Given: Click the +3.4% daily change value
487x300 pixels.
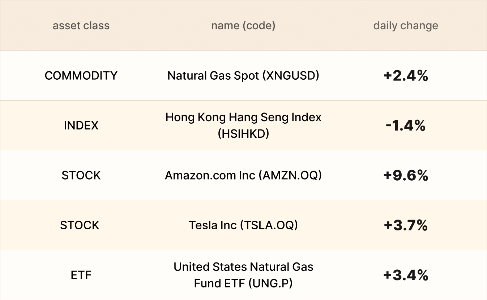Looking at the screenshot, I should point(406,275).
